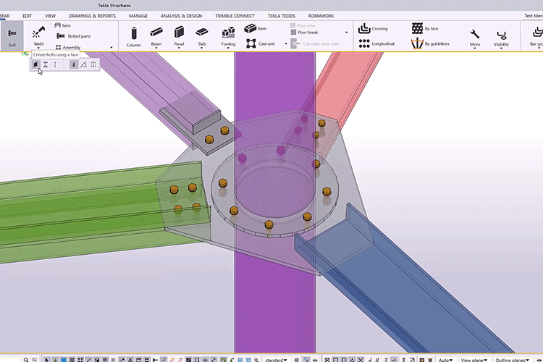Select the triangle angle icon in mini toolbar
543x362 pixels.
click(x=83, y=64)
